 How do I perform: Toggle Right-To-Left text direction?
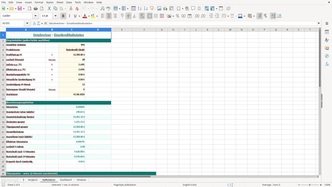click(266, 16)
